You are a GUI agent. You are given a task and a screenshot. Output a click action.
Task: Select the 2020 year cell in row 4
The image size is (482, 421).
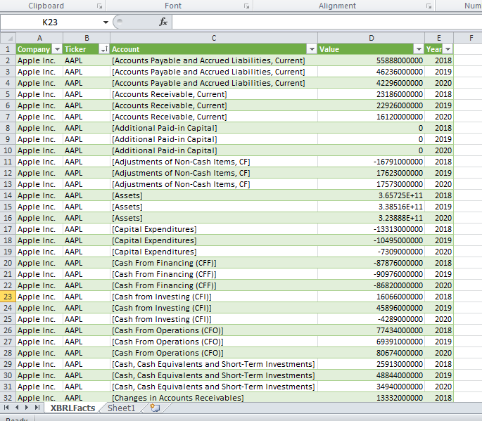[x=439, y=83]
